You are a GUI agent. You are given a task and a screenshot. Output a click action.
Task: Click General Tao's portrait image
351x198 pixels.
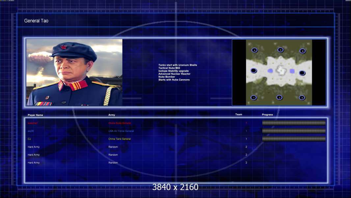point(74,72)
